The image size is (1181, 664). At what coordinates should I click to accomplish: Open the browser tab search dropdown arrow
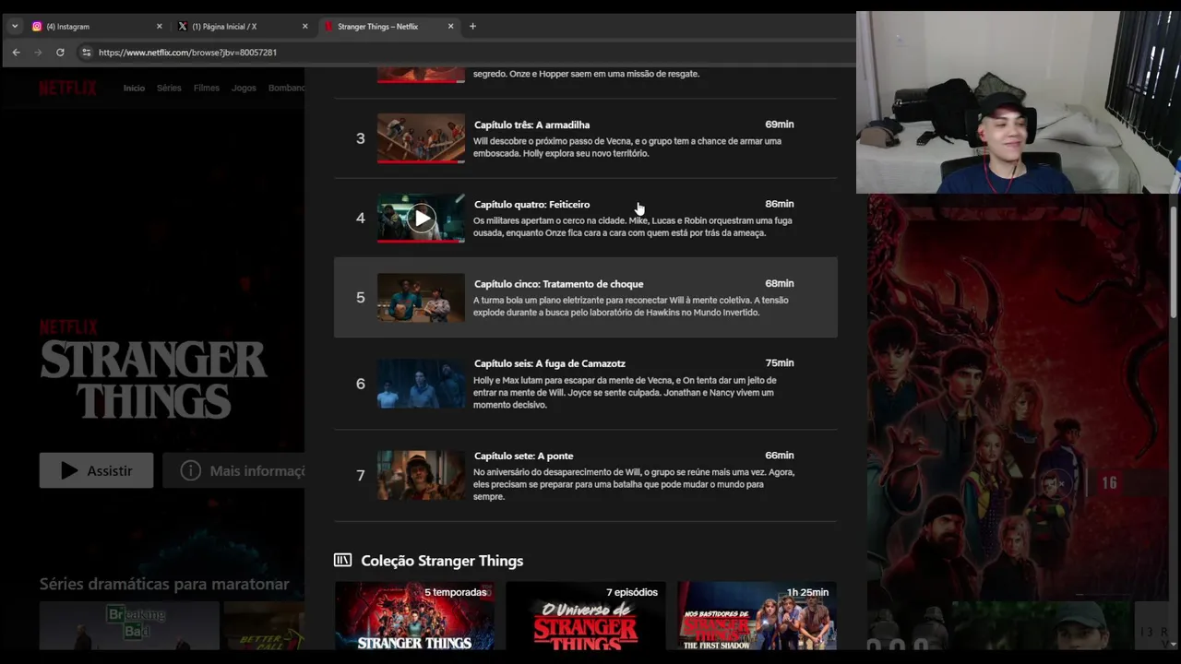(15, 27)
